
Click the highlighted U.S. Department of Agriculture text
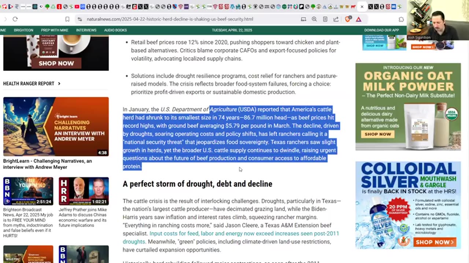point(199,109)
